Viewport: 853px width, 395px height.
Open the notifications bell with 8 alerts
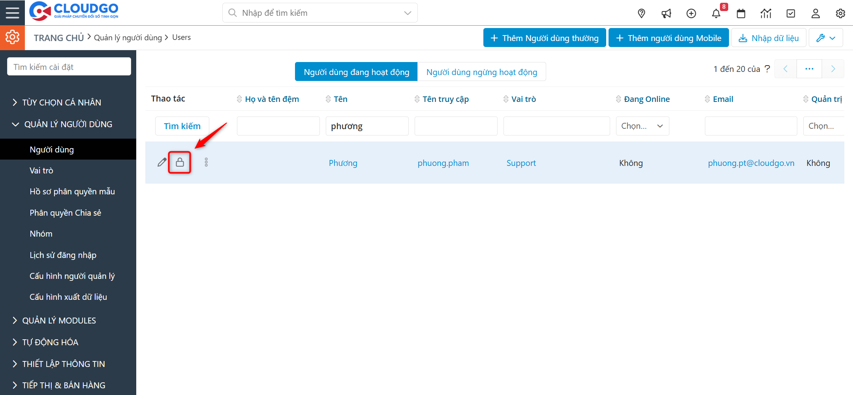[x=716, y=13]
